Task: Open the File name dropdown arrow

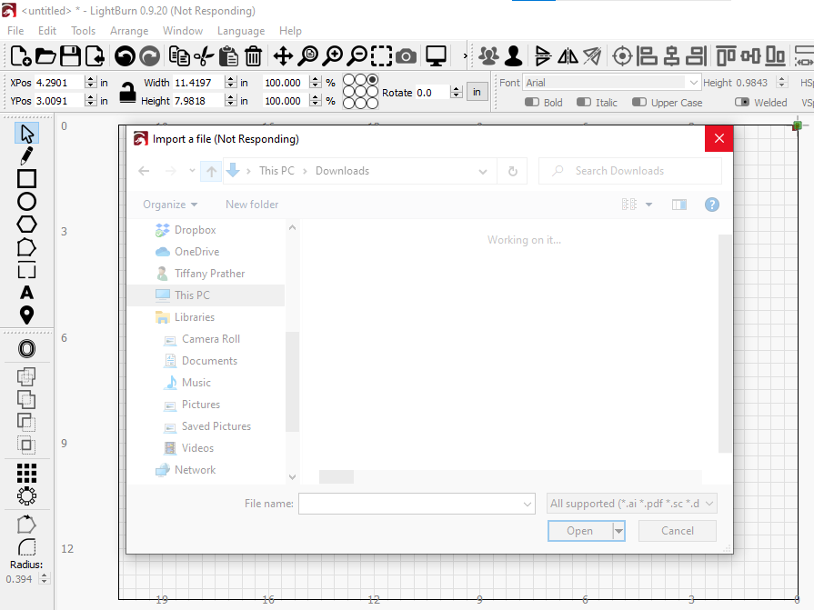Action: [x=527, y=504]
